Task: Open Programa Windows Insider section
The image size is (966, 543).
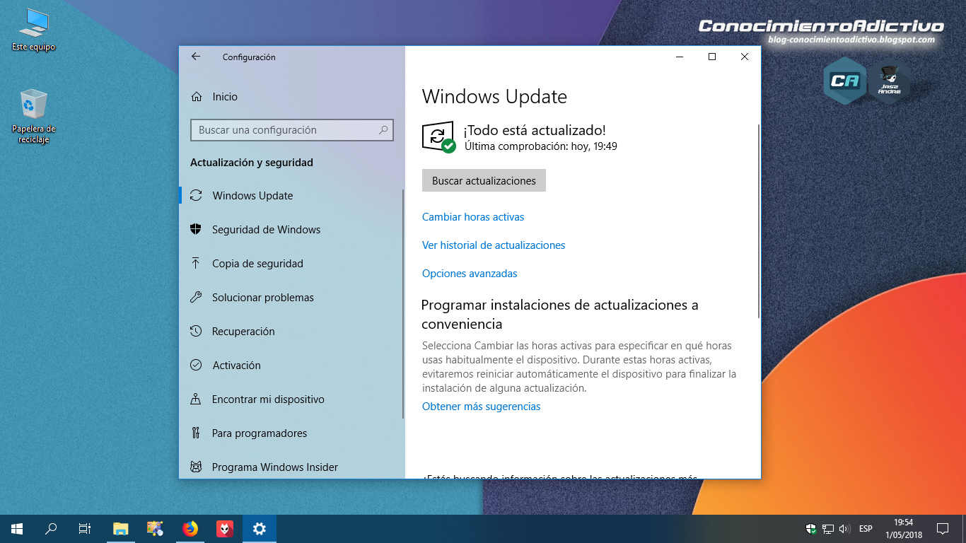Action: tap(291, 467)
